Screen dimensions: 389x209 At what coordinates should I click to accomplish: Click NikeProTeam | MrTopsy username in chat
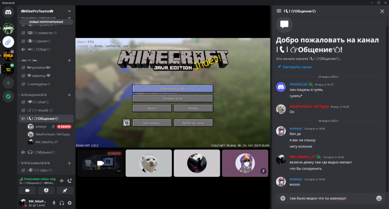[309, 107]
